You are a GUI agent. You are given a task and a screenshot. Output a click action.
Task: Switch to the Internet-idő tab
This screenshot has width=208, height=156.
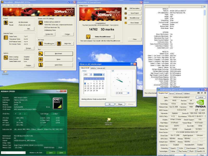[x=101, y=68]
